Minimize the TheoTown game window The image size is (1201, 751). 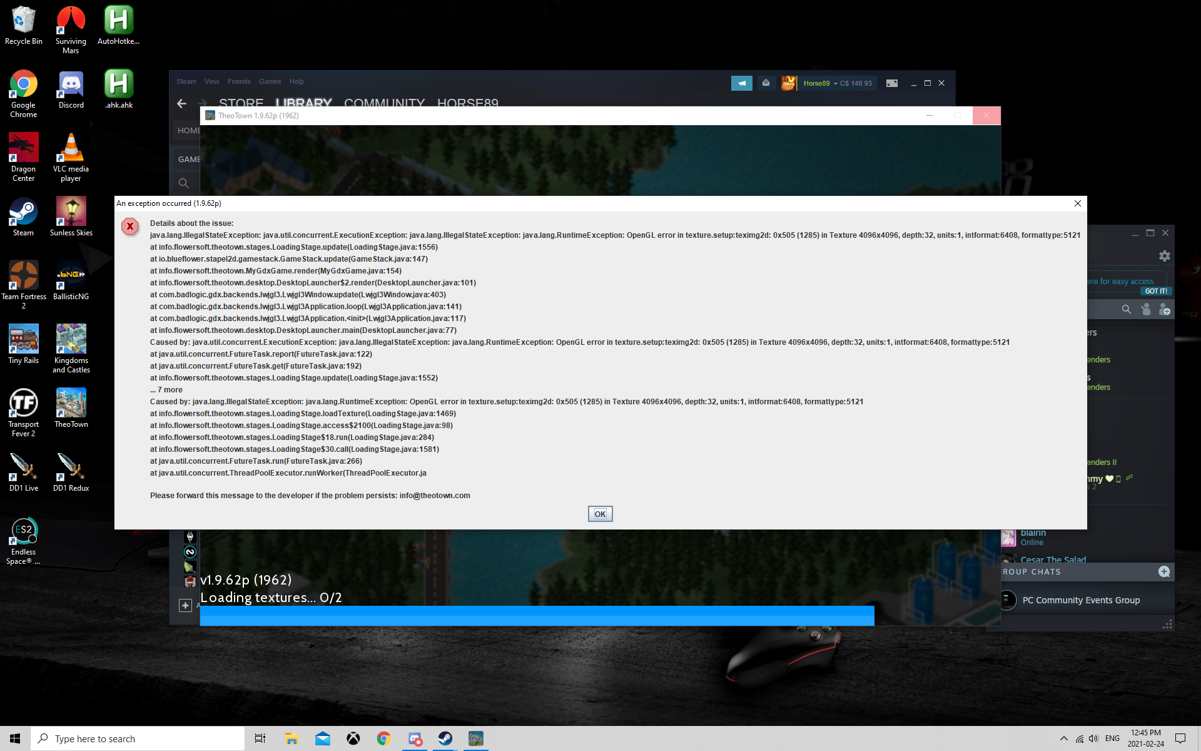point(929,116)
